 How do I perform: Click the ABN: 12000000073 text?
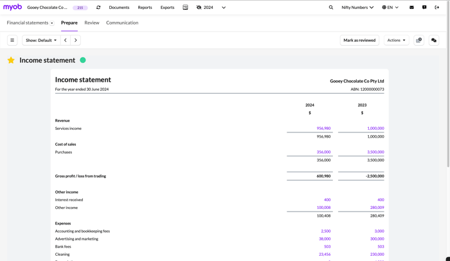(x=367, y=89)
